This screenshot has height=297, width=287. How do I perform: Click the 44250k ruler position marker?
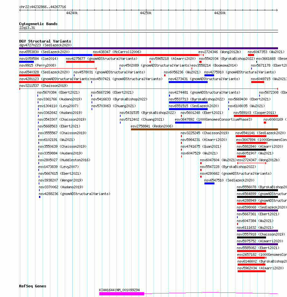(146, 13)
